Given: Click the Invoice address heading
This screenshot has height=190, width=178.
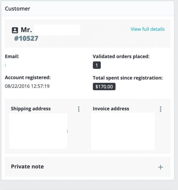Looking at the screenshot, I should [x=111, y=109].
